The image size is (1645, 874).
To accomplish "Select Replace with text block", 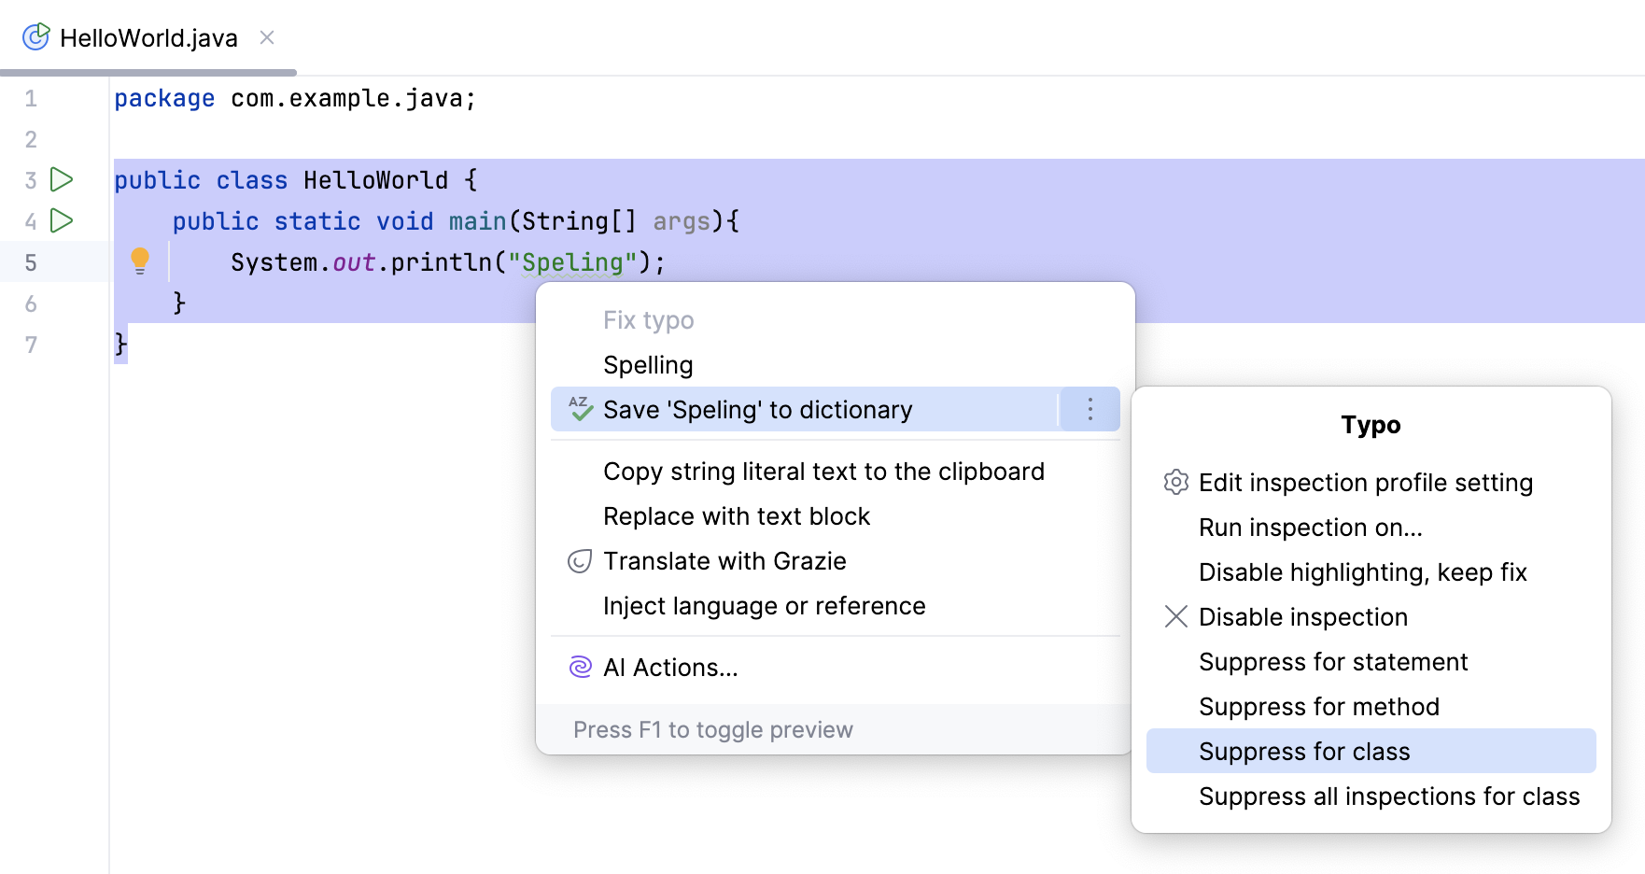I will pos(737,515).
